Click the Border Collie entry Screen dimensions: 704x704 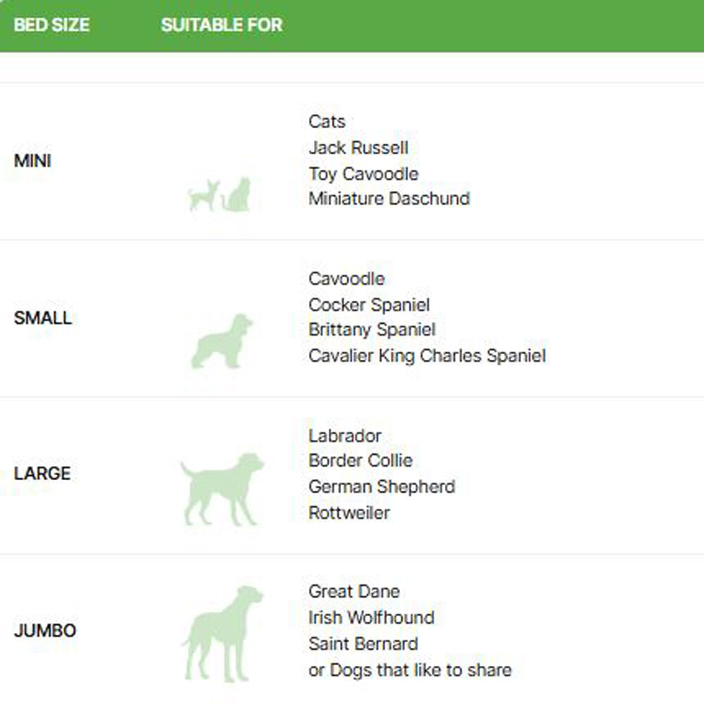[x=360, y=461]
